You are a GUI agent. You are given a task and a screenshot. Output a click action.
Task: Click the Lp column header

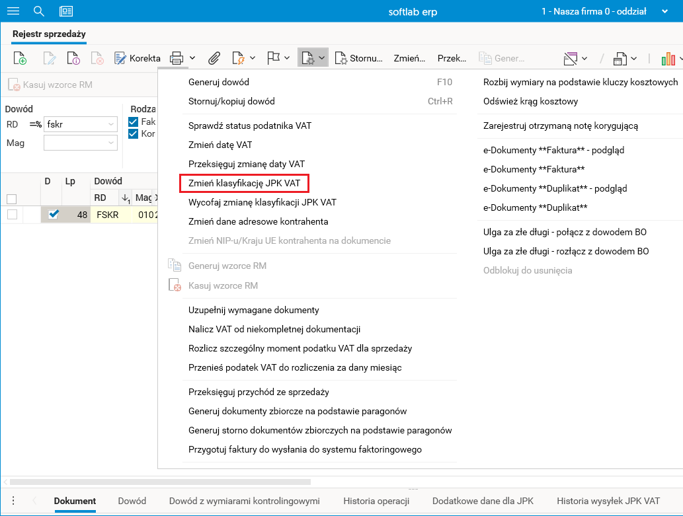tap(70, 181)
